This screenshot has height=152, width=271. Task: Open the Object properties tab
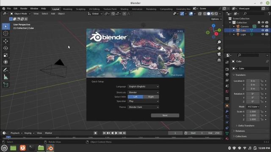point(227,106)
